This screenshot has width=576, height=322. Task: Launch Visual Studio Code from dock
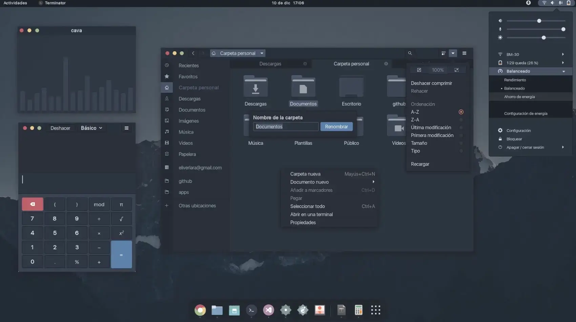[268, 310]
